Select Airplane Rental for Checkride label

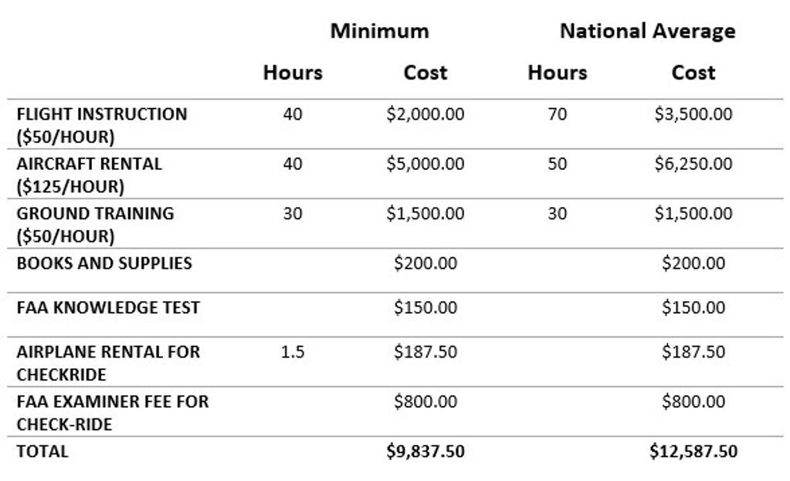(107, 363)
